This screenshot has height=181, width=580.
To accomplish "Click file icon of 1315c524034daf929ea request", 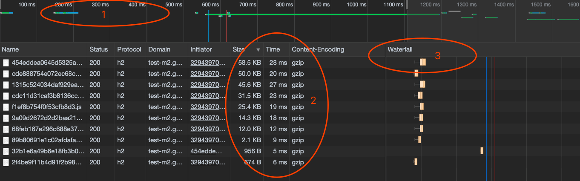I will coord(6,85).
